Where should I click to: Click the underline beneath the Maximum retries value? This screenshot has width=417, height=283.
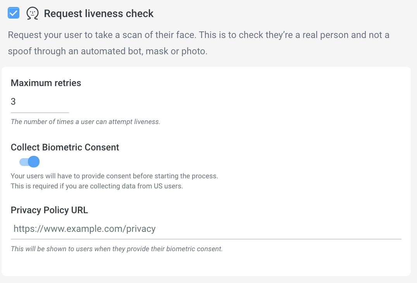pyautogui.click(x=40, y=112)
